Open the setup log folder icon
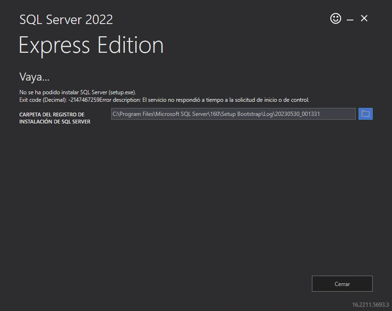The height and width of the screenshot is (311, 392). 366,114
